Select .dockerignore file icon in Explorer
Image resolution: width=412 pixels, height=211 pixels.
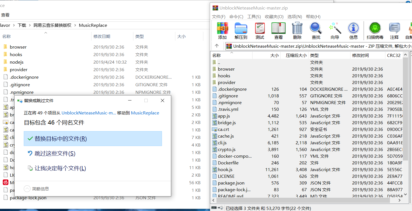(x=5, y=77)
